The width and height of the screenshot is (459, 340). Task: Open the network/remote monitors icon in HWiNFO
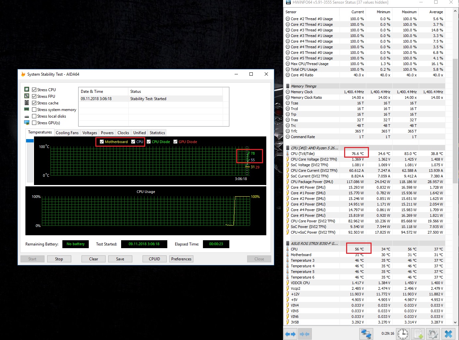tap(366, 334)
